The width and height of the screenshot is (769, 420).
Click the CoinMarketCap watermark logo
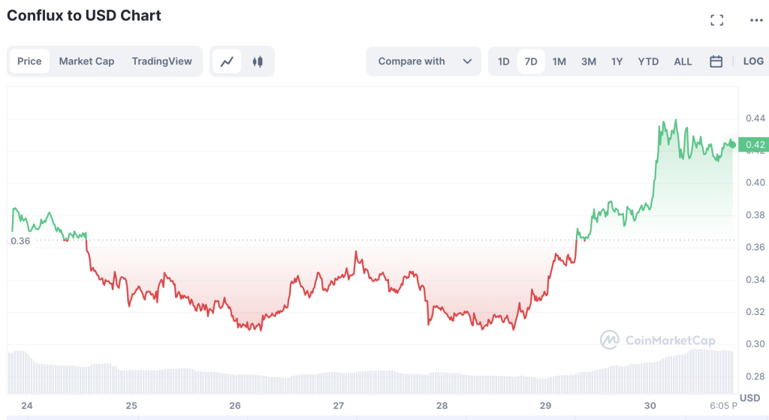point(658,340)
